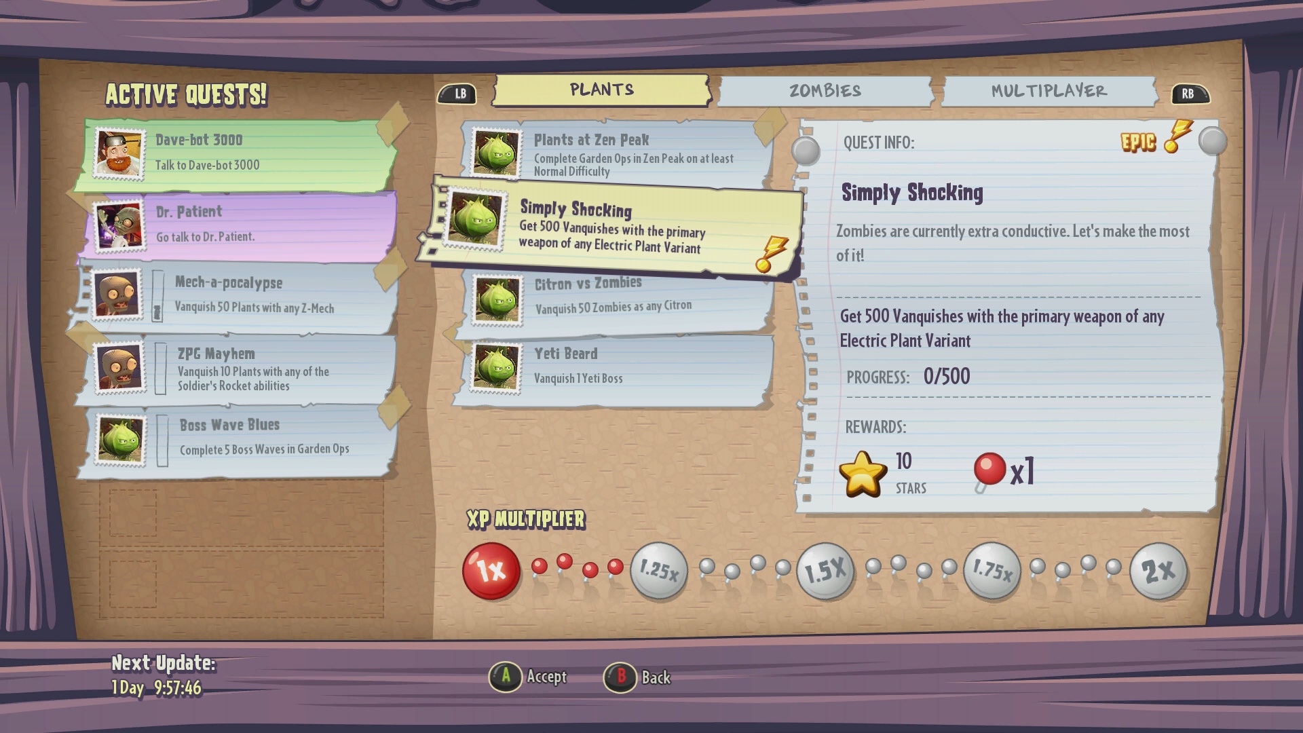
Task: Switch to the Zombies tab
Action: (823, 90)
